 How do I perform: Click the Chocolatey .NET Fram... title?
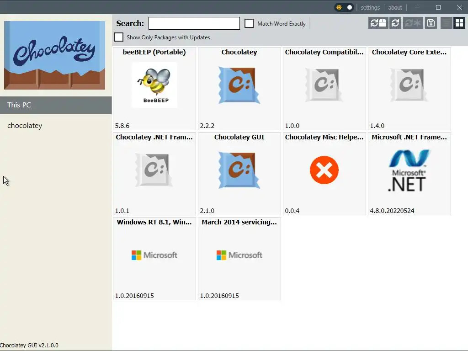pos(154,137)
